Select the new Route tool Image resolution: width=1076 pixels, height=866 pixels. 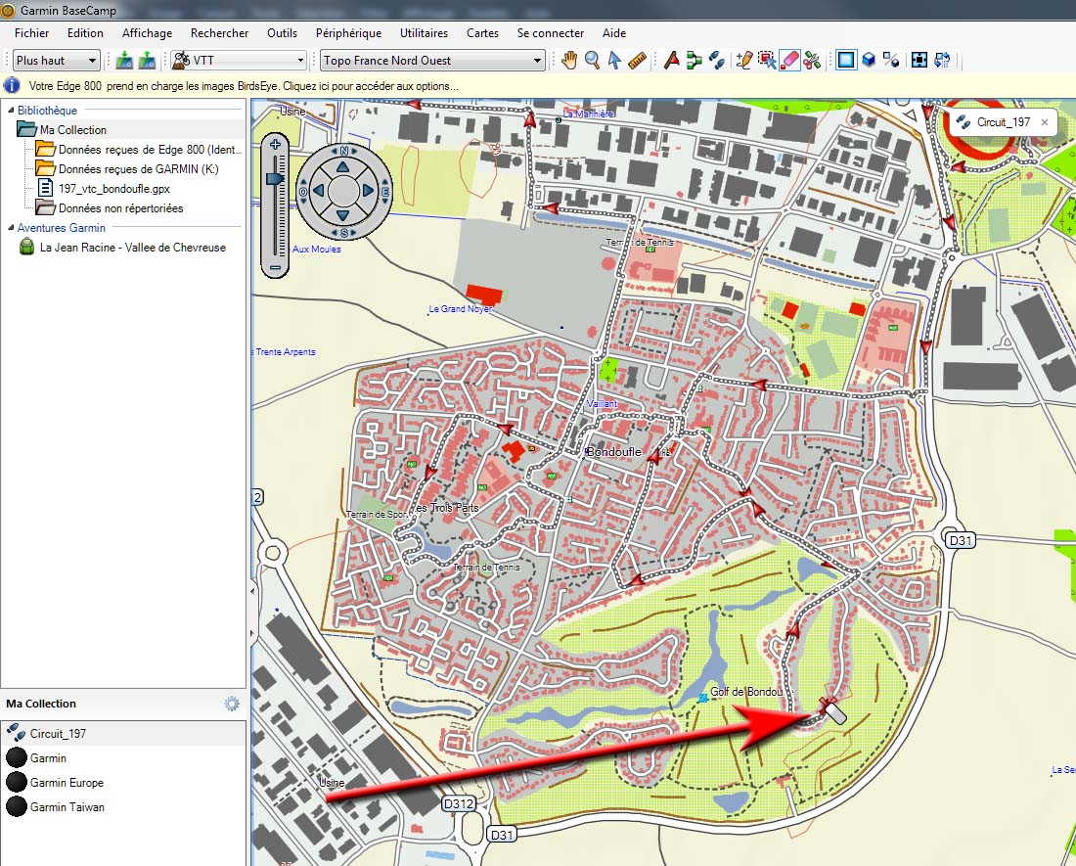(x=694, y=61)
